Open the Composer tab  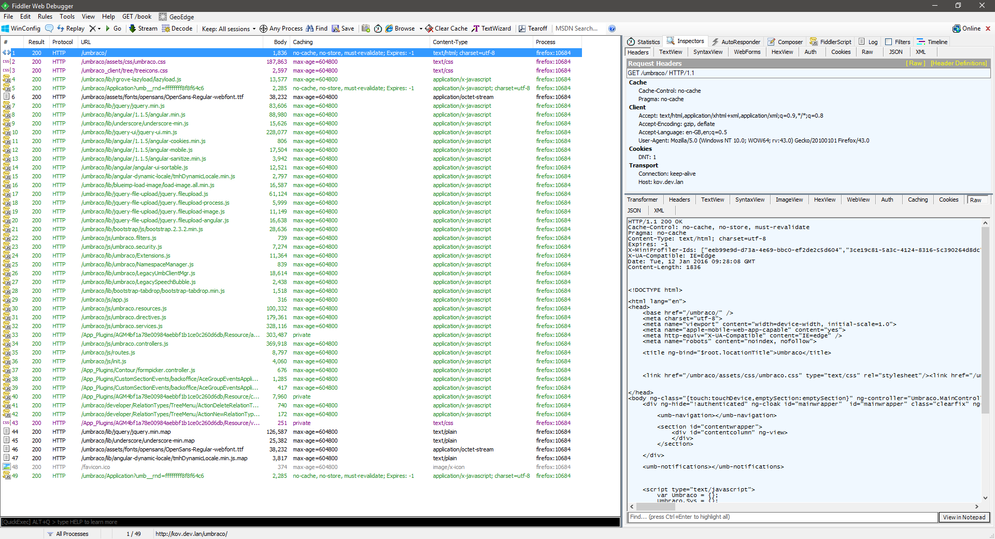coord(785,42)
